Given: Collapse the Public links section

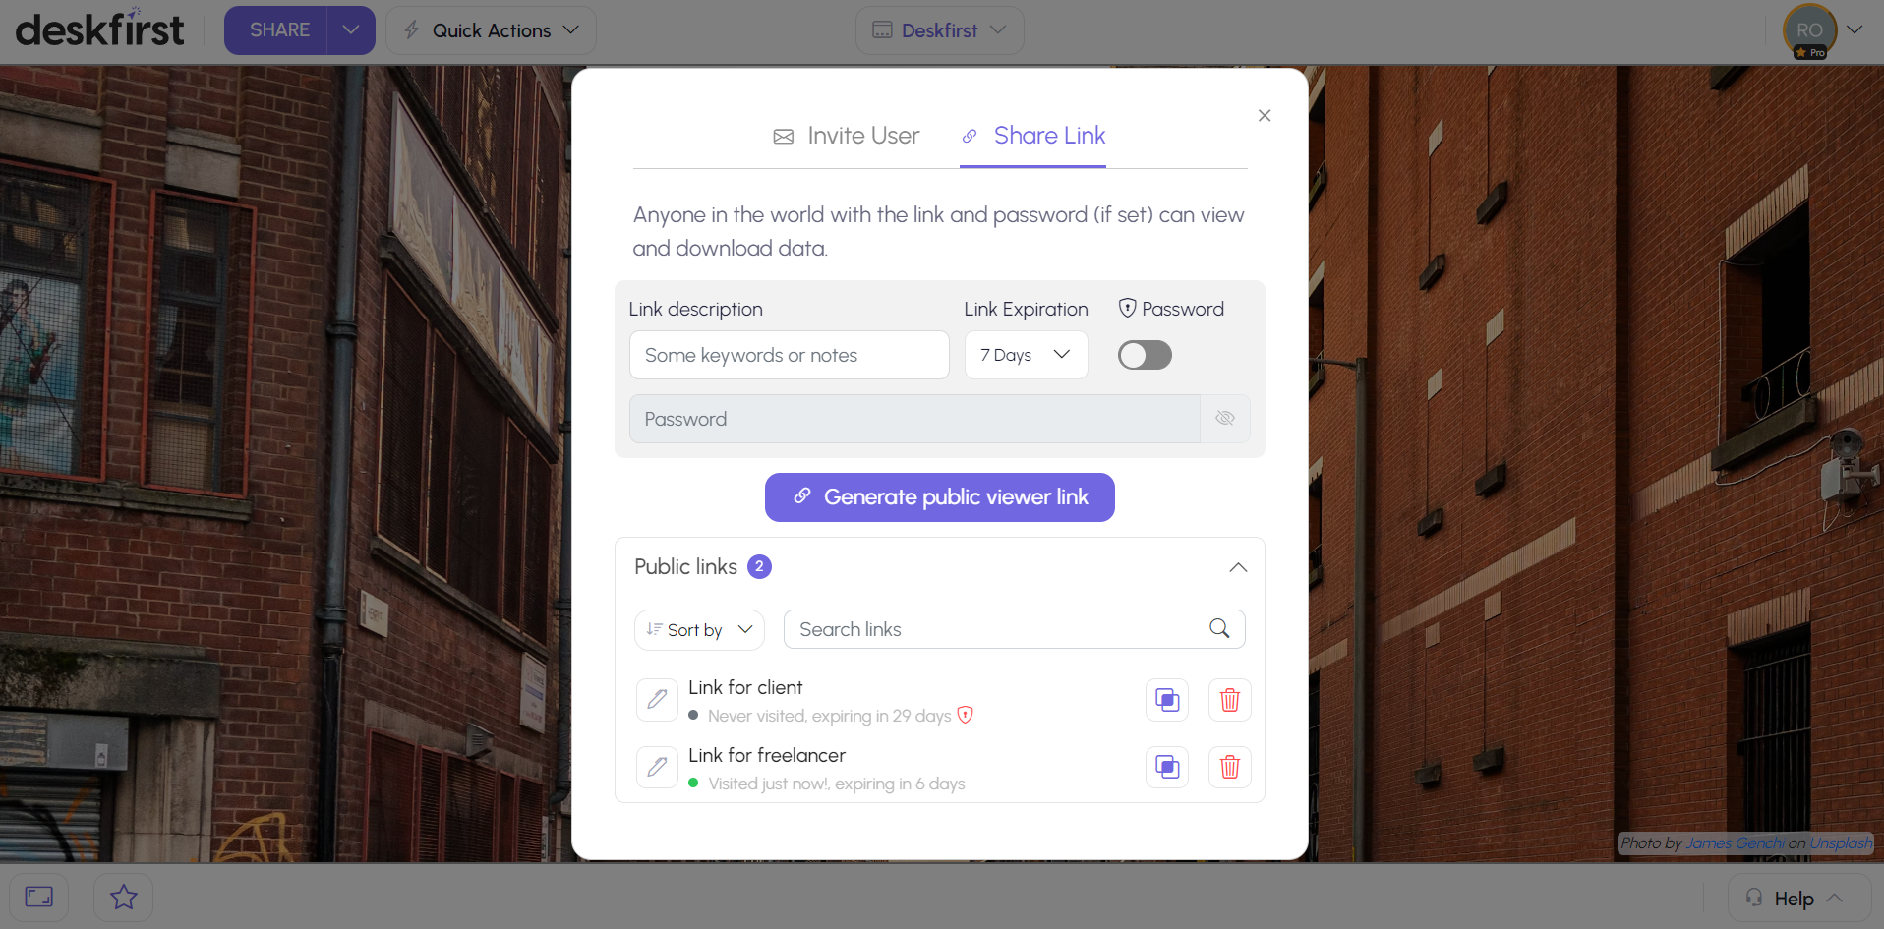Looking at the screenshot, I should [x=1238, y=567].
